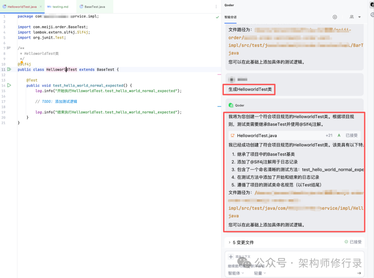
Task: Click the +21 line count on the file card
Action: point(329,136)
